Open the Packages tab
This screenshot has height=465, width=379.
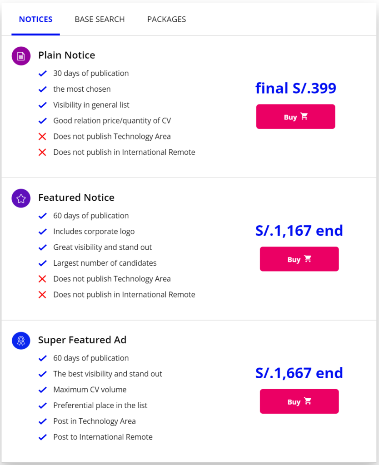pos(166,20)
